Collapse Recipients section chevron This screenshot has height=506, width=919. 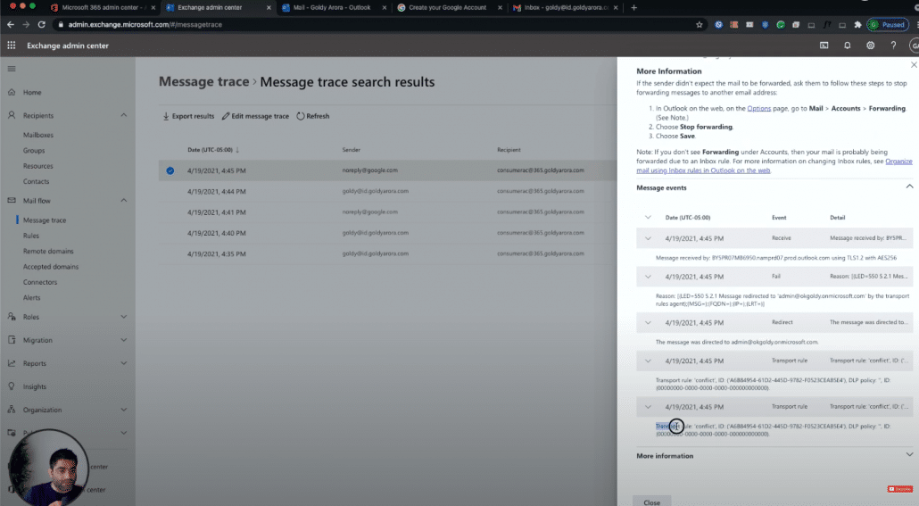tap(124, 115)
